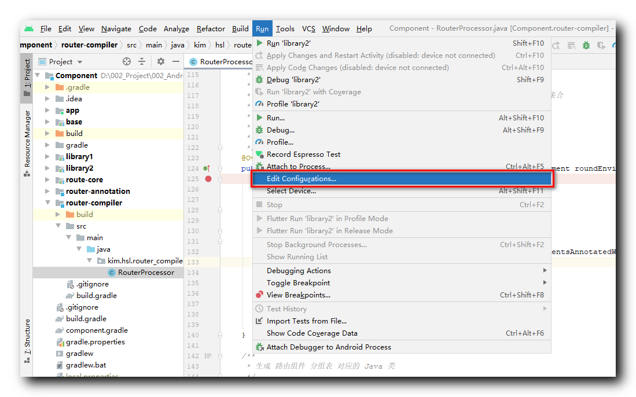636x397 pixels.
Task: Click the collapse all icon in Project panel
Action: point(142,62)
